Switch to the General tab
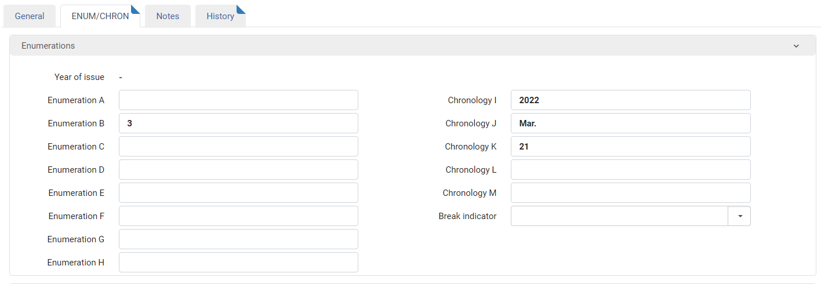Image resolution: width=821 pixels, height=284 pixels. coord(30,16)
